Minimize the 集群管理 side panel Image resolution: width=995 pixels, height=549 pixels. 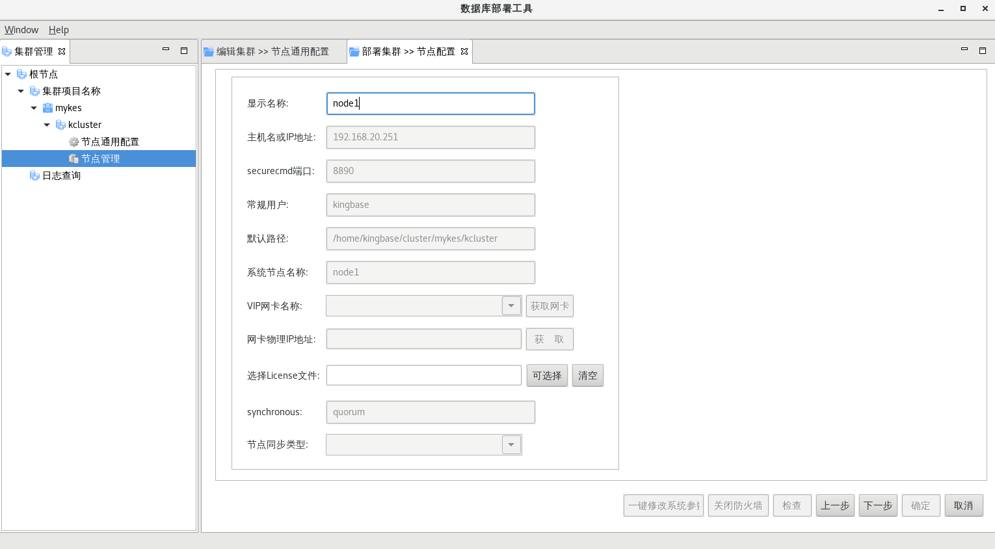point(166,50)
